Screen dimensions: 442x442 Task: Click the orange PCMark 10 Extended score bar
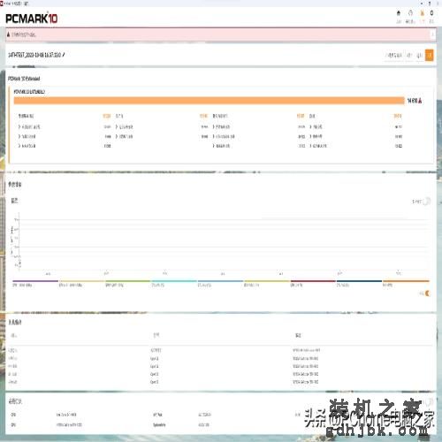[210, 101]
